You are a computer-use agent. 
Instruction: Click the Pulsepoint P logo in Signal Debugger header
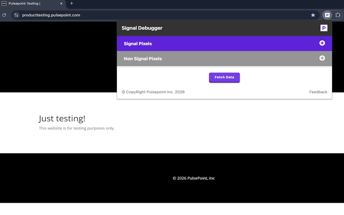pyautogui.click(x=324, y=28)
